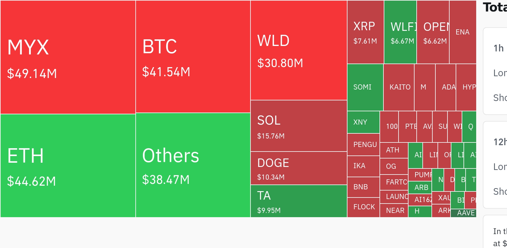This screenshot has width=507, height=248.
Task: Click the OPEN $6.62M tile
Action: coord(433,32)
